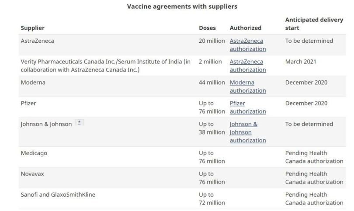Screen dimensions: 354x211
Task: Click the March 2021 delivery cell
Action: pos(300,62)
